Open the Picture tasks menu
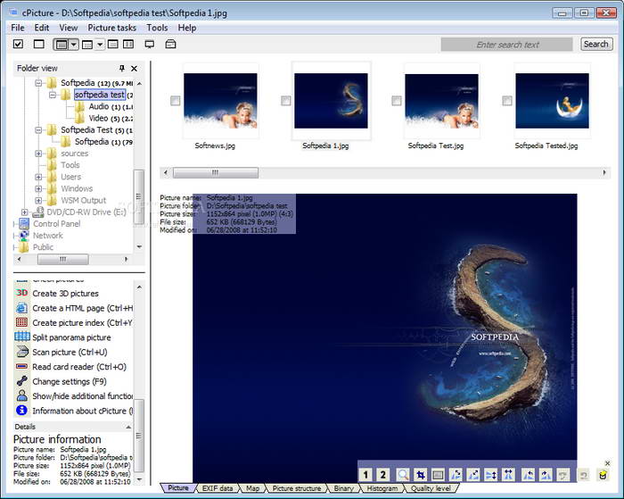The width and height of the screenshot is (624, 499). point(111,28)
